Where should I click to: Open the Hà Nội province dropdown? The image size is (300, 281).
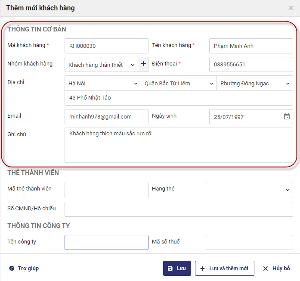click(102, 83)
